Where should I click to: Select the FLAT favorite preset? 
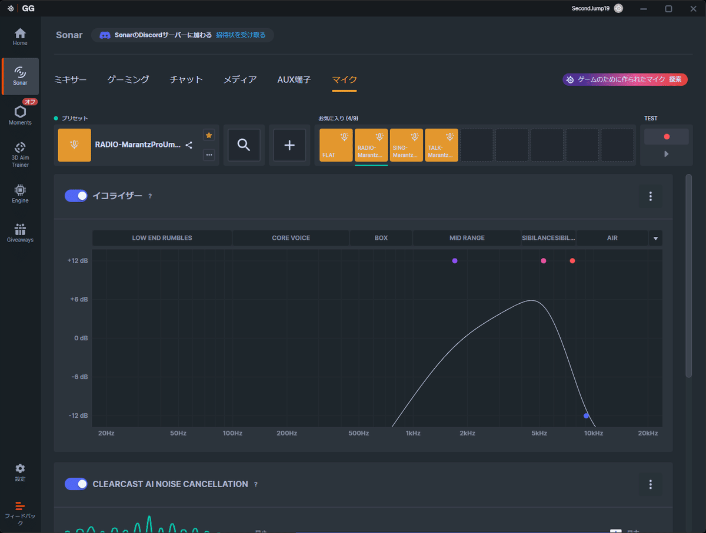[x=336, y=145]
